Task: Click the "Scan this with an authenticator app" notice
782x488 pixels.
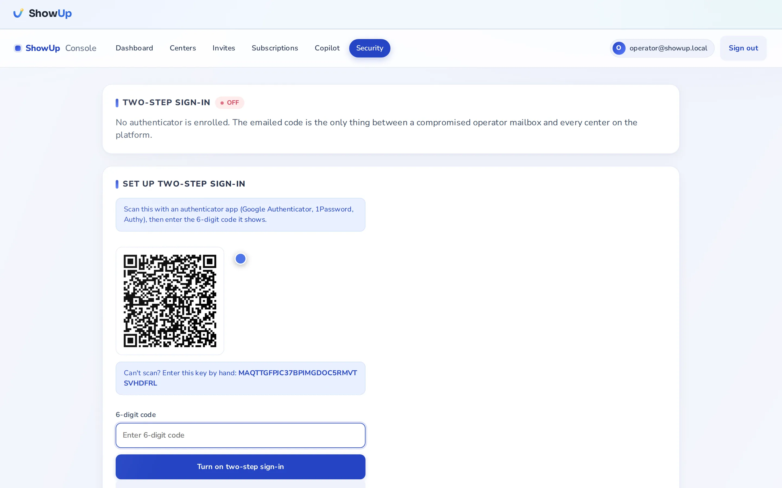Action: pos(240,215)
